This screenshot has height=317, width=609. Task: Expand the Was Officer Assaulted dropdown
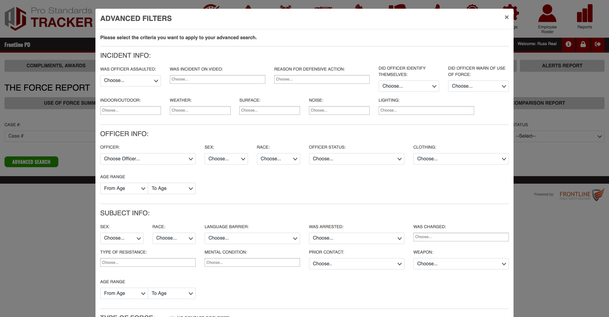pyautogui.click(x=130, y=81)
